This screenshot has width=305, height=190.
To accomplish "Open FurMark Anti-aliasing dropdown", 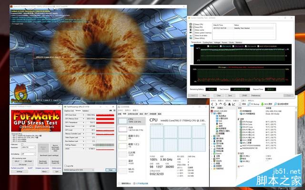I will tap(29, 154).
